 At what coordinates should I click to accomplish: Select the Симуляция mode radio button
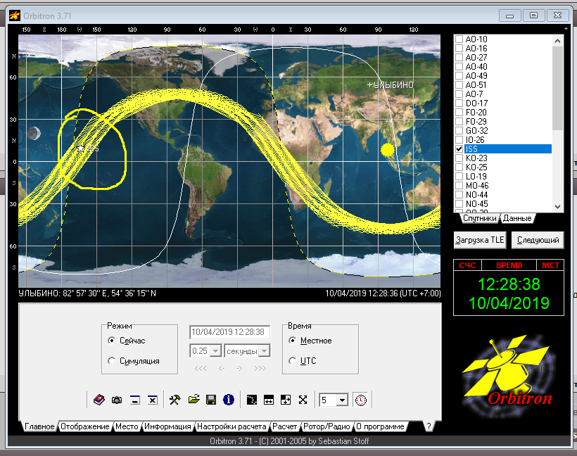click(111, 361)
